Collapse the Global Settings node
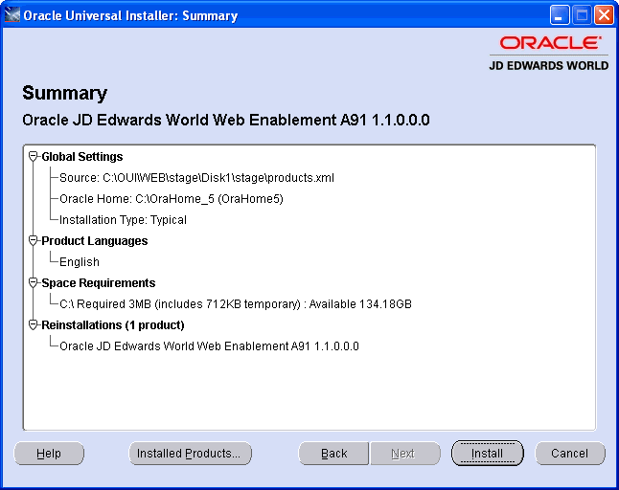Image resolution: width=619 pixels, height=490 pixels. tap(34, 157)
